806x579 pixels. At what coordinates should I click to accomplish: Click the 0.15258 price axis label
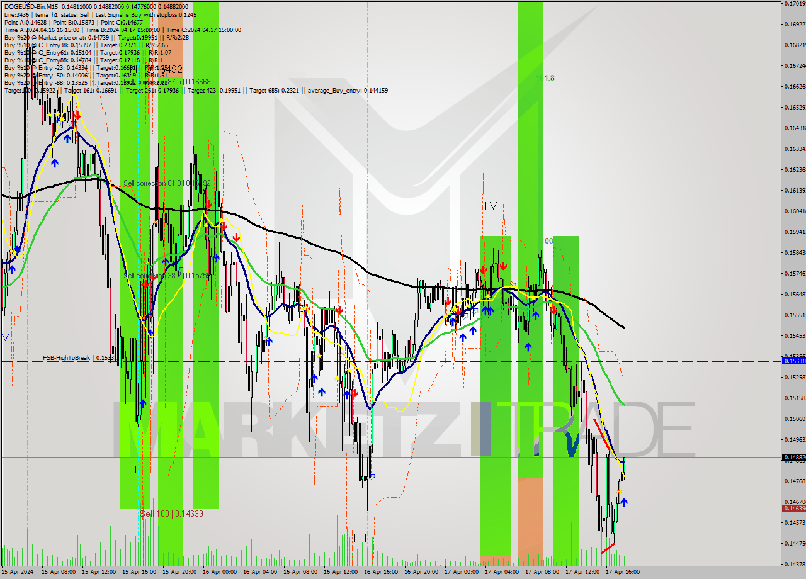pos(795,377)
